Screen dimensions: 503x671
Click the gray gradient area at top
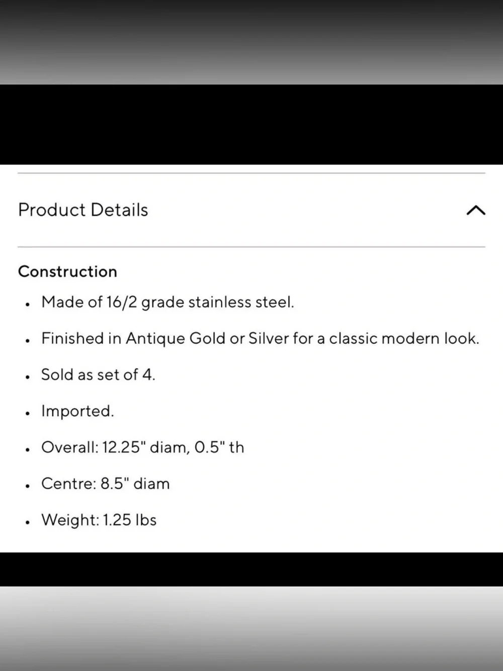251,42
